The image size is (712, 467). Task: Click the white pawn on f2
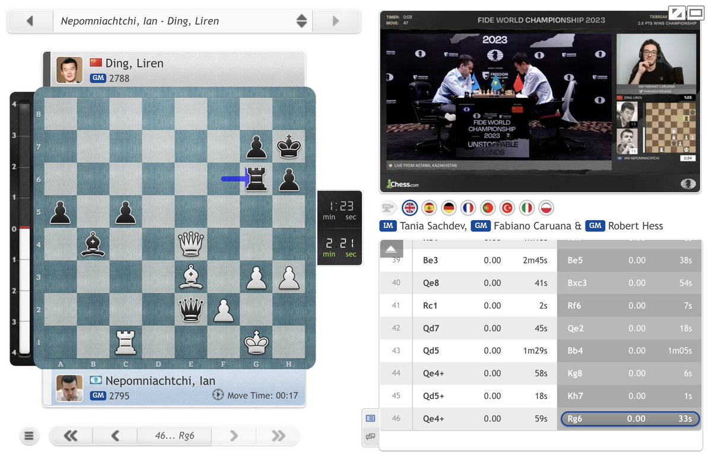[x=224, y=309]
